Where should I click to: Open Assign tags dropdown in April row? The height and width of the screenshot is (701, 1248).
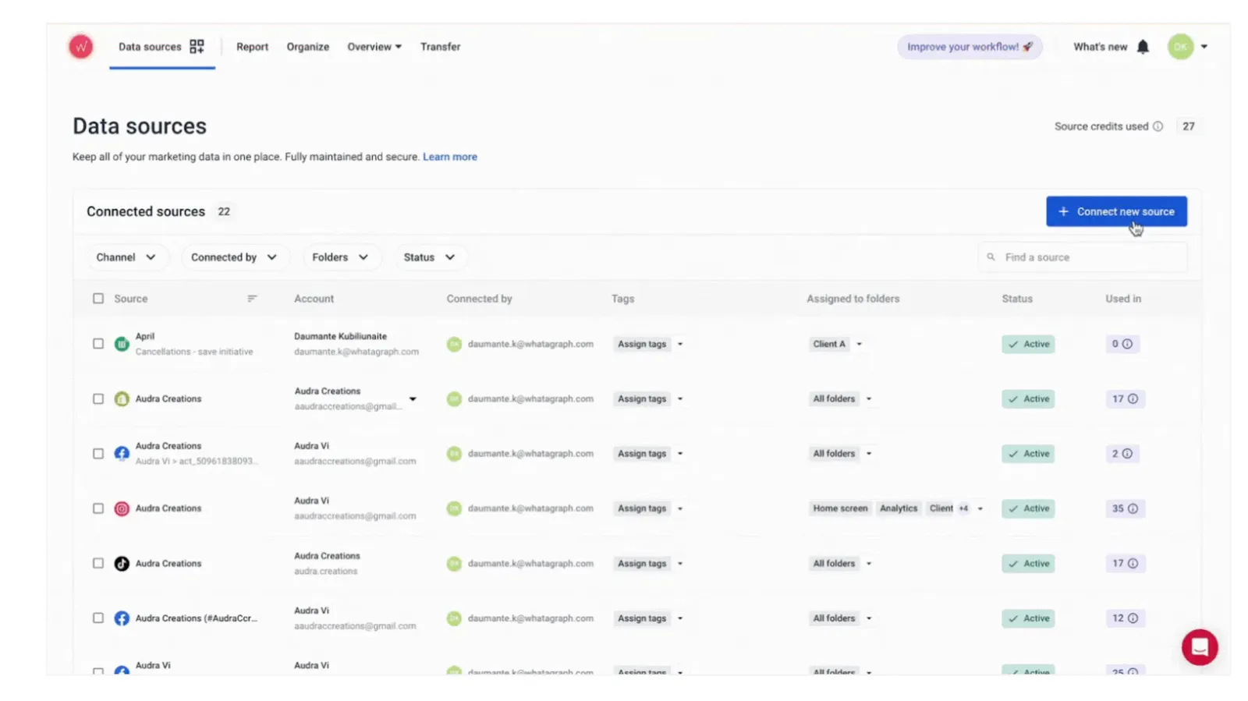680,344
